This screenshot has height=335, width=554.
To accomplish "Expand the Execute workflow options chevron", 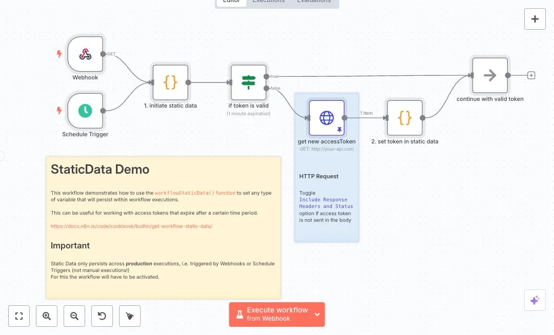I will click(317, 314).
